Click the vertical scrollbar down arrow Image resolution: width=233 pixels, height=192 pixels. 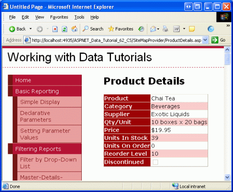click(x=227, y=177)
